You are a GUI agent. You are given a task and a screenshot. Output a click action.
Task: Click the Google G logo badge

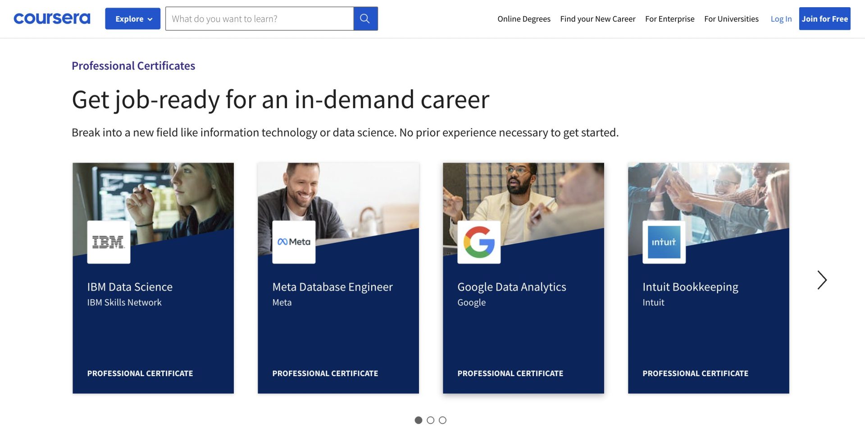point(479,242)
